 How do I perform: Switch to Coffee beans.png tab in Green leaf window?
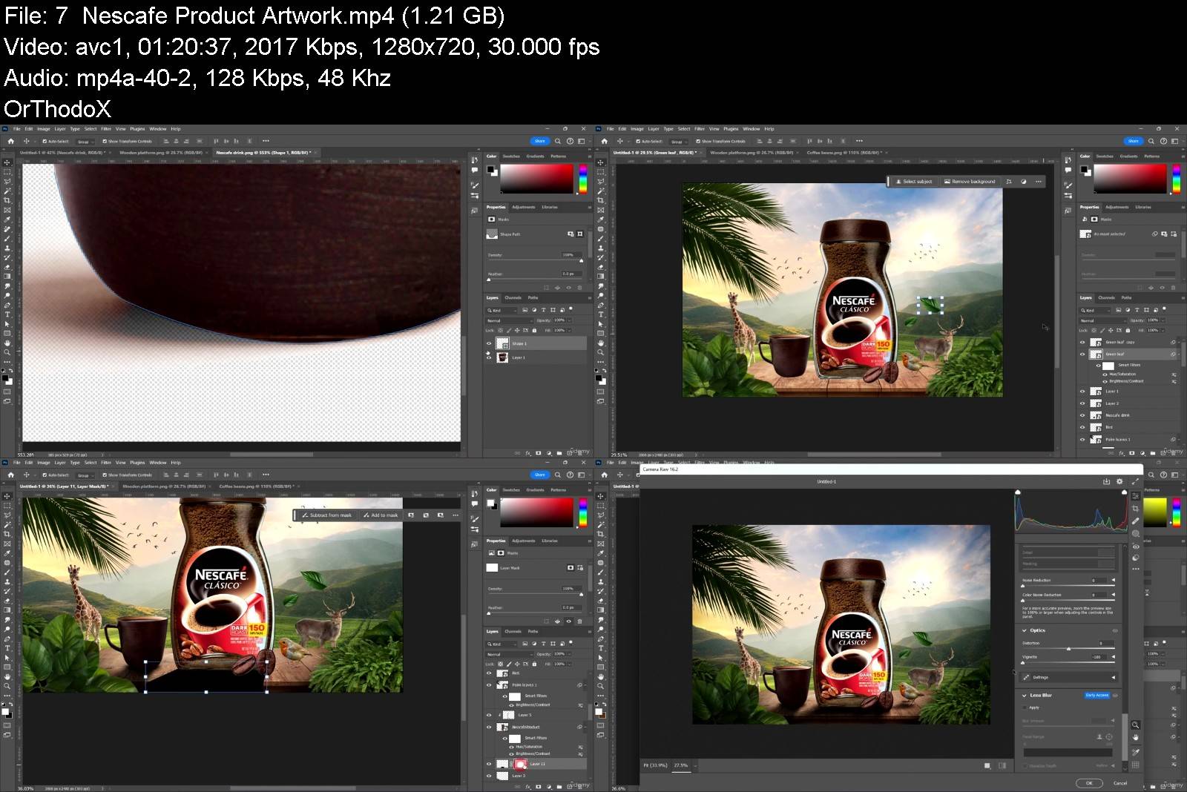pos(844,153)
